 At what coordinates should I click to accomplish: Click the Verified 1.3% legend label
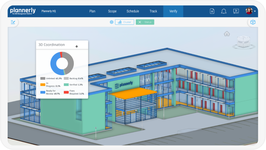pyautogui.click(x=76, y=85)
